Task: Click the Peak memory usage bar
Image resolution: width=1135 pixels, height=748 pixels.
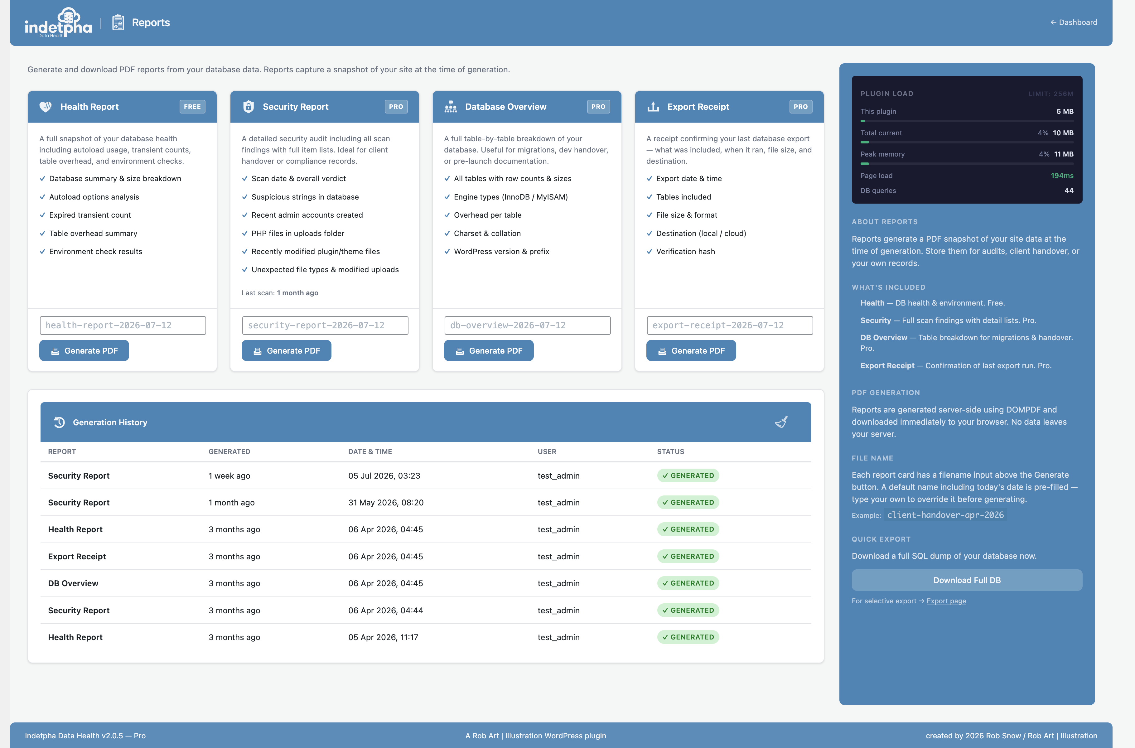Action: tap(967, 164)
